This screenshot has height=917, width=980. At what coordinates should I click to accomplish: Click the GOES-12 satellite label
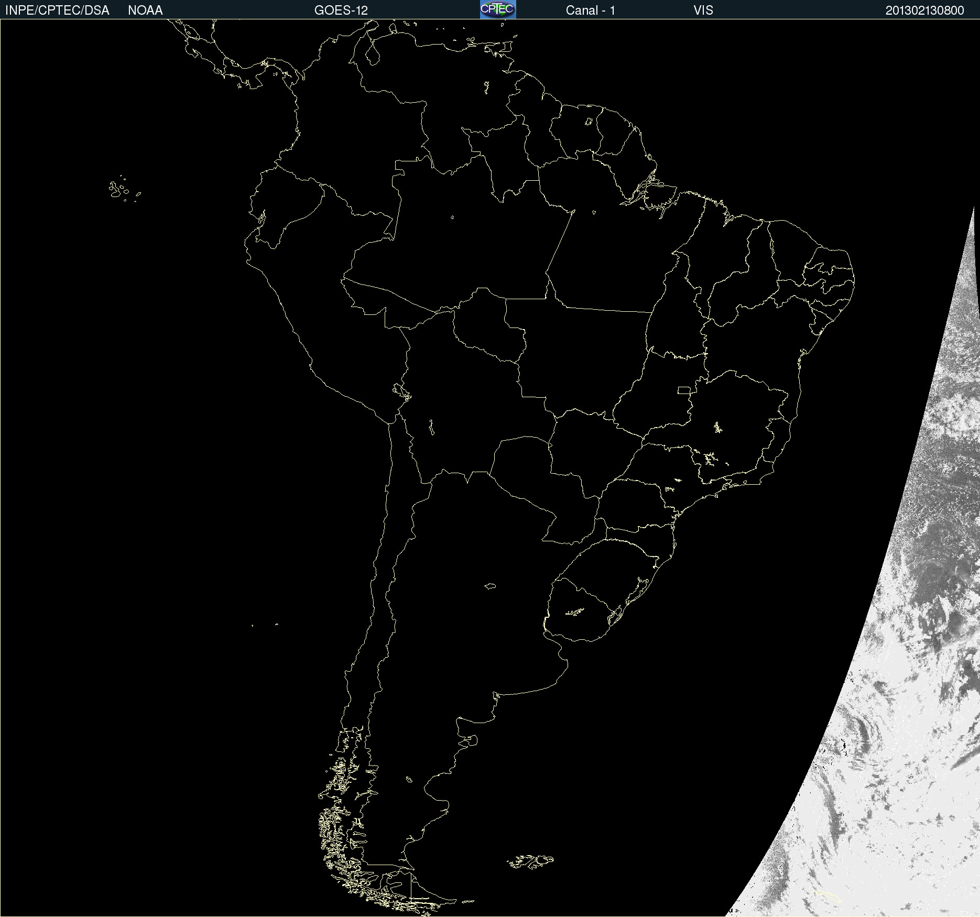[341, 10]
